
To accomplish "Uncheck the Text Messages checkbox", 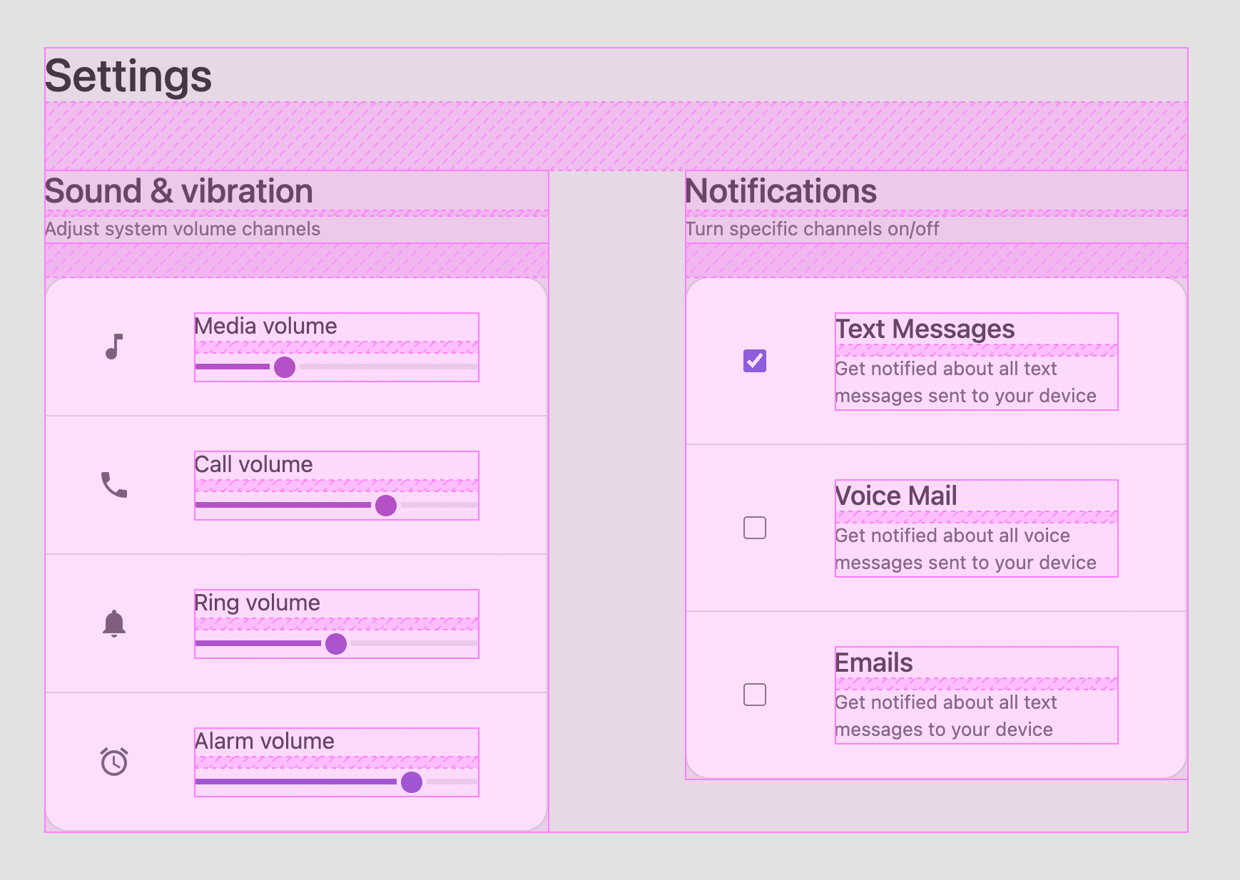I will pyautogui.click(x=755, y=361).
